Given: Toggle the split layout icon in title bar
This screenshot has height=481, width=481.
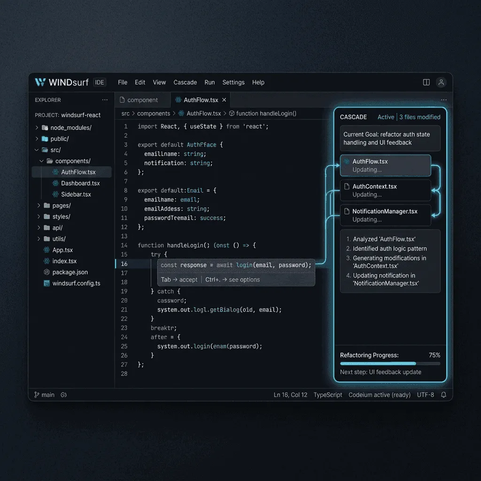Looking at the screenshot, I should point(426,82).
